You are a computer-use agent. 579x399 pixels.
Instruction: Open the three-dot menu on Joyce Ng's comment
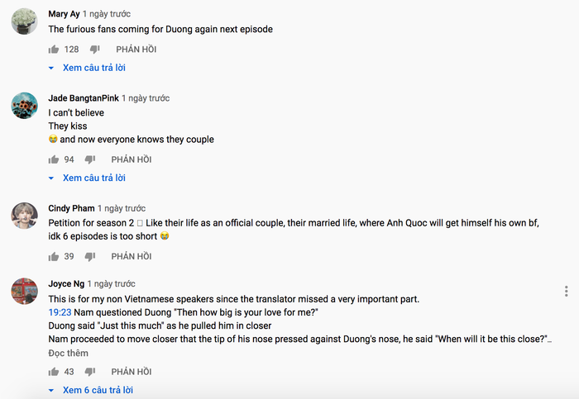click(x=566, y=292)
